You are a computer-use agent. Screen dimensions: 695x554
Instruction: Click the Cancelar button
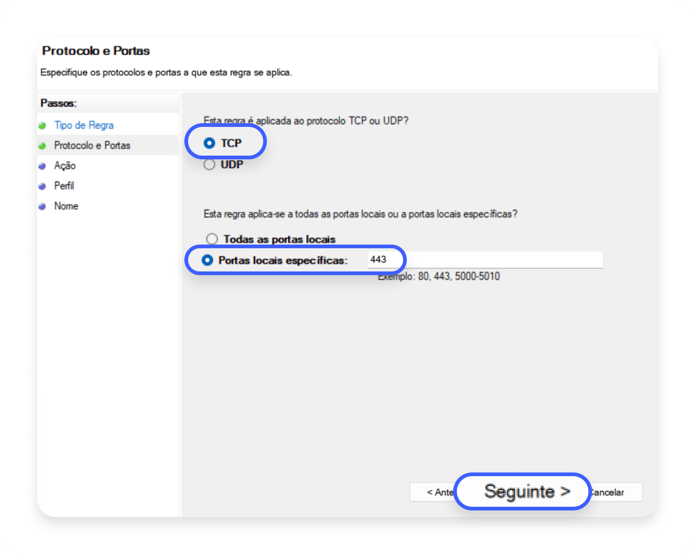tap(616, 492)
